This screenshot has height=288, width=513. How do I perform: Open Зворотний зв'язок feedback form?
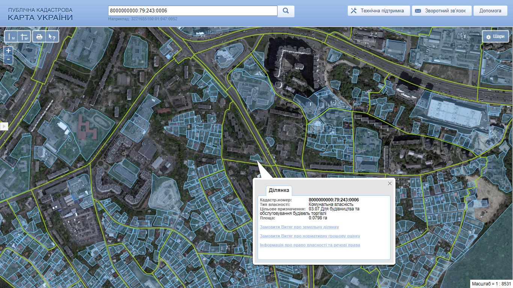(x=441, y=11)
